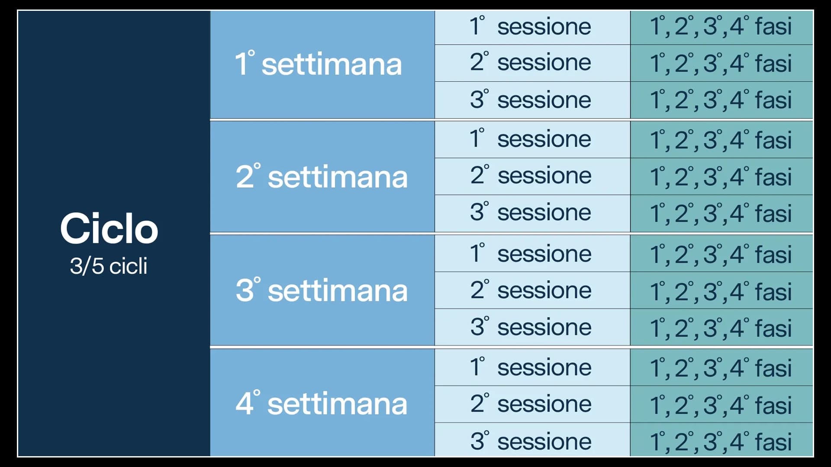Click 2° sessione in the 1° settimana row
This screenshot has width=831, height=467.
coord(531,63)
